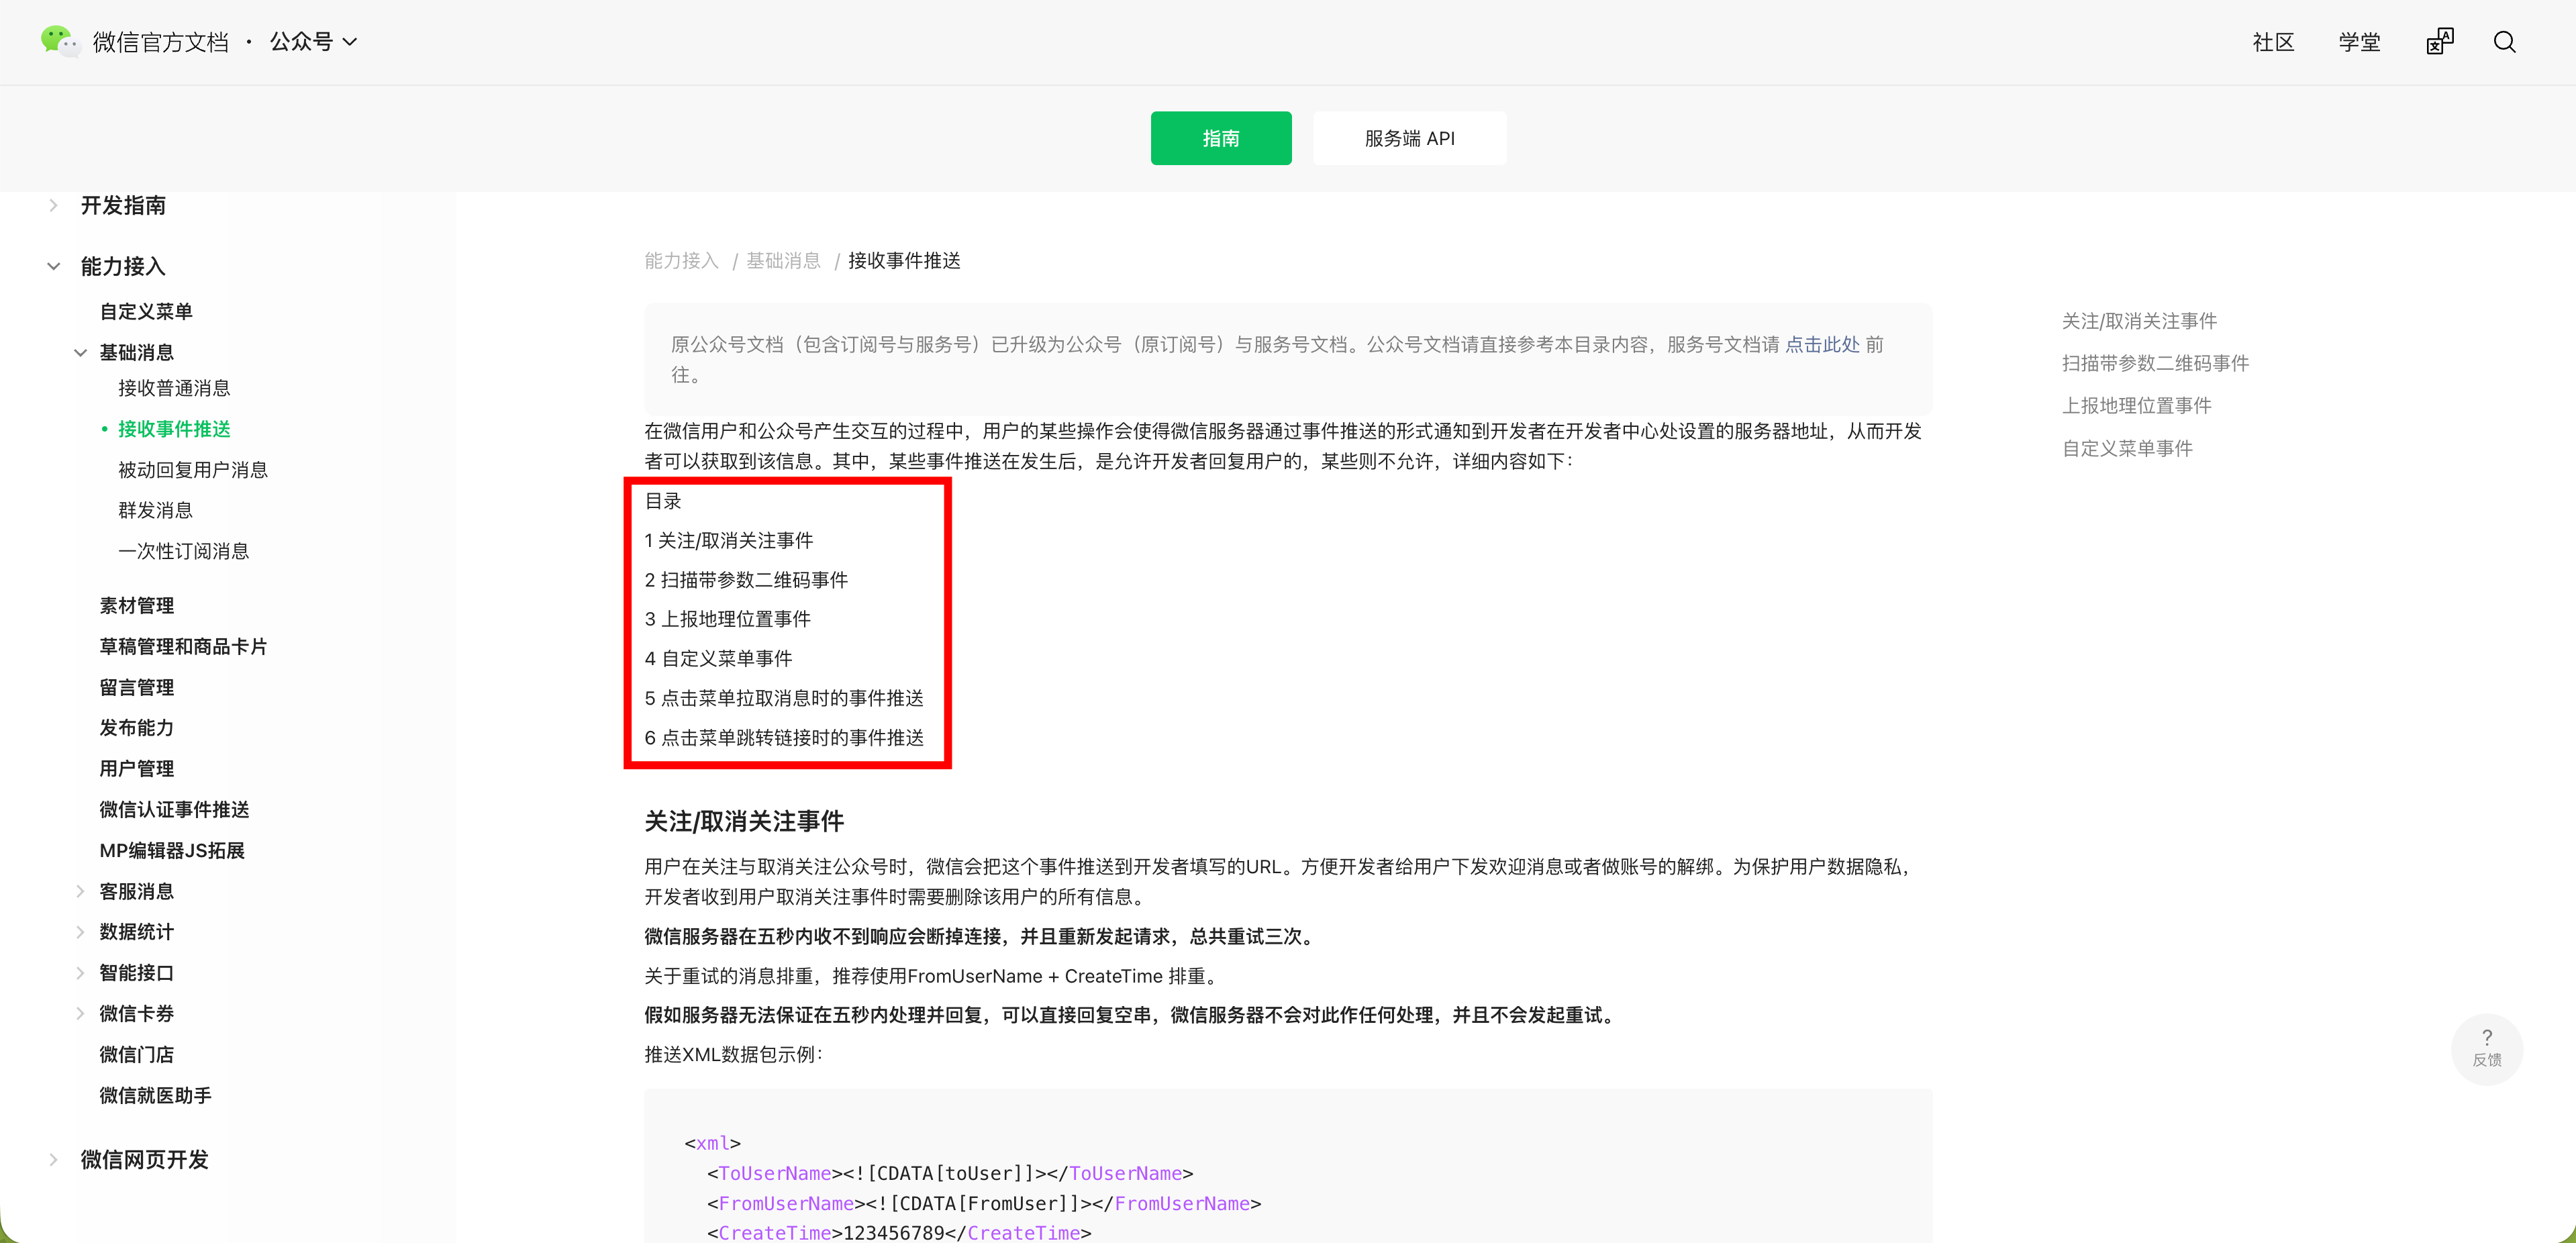
Task: Follow the 点击此处 hyperlink
Action: (1821, 344)
